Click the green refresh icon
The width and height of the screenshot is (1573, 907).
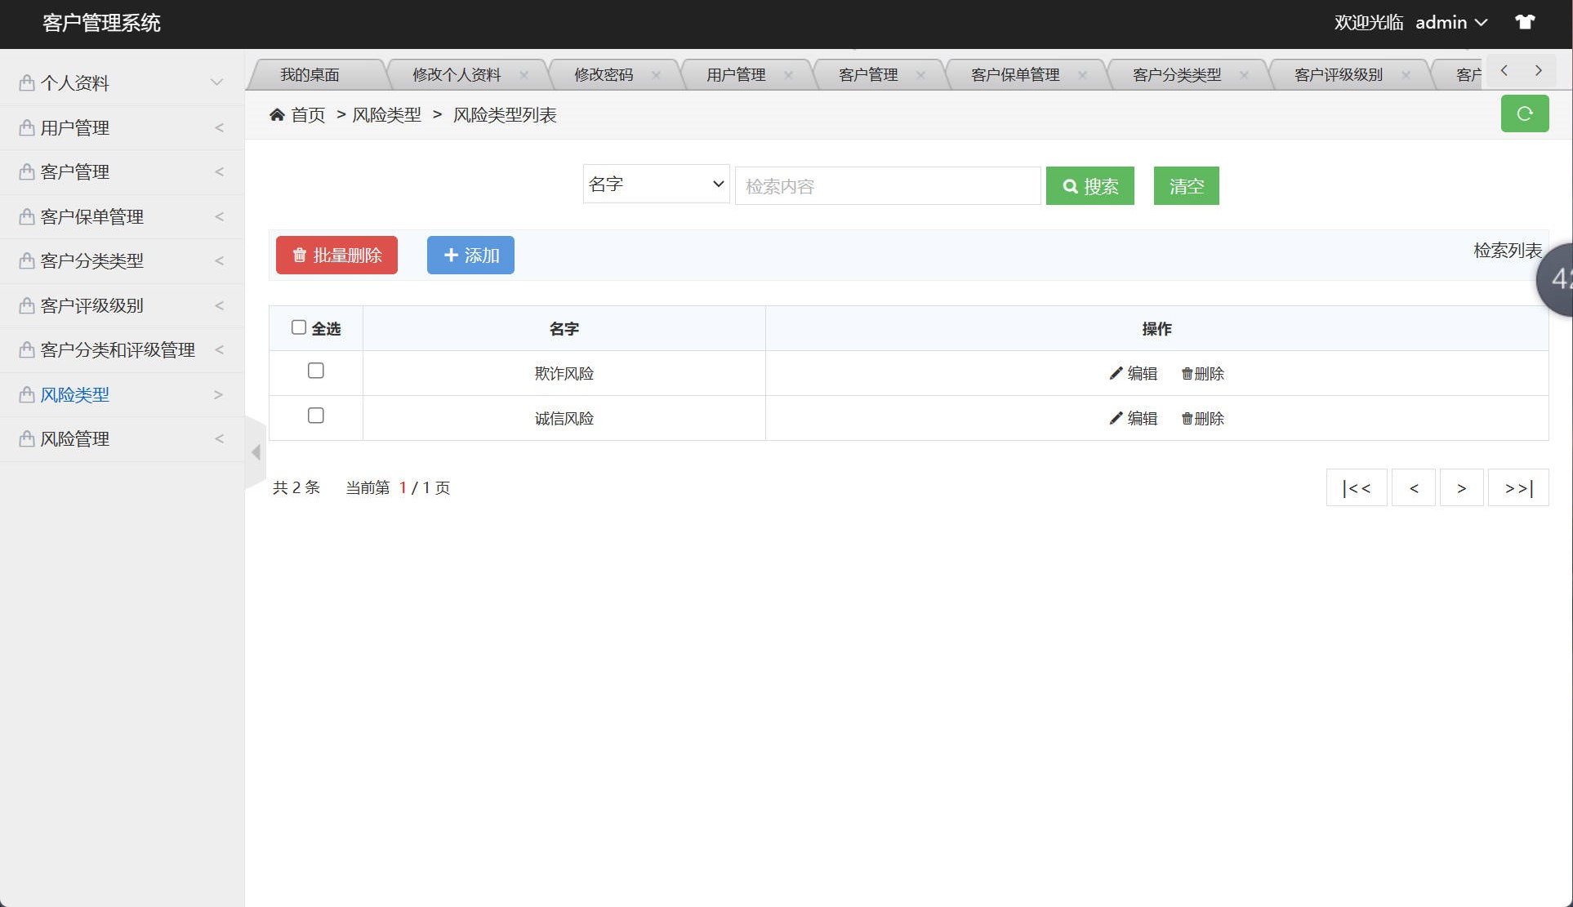pos(1524,113)
